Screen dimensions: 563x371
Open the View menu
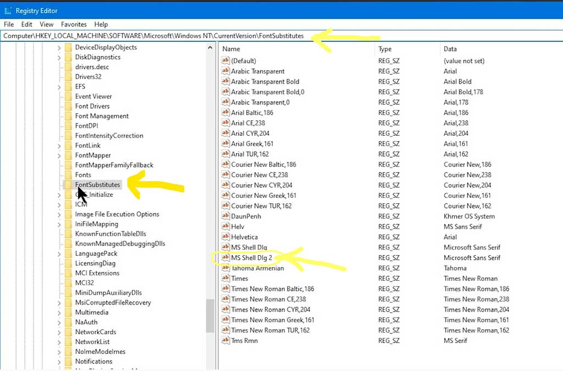(46, 24)
